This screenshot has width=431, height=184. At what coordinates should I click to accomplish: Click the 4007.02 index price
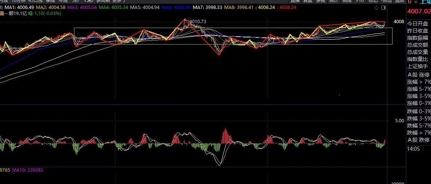(419, 12)
